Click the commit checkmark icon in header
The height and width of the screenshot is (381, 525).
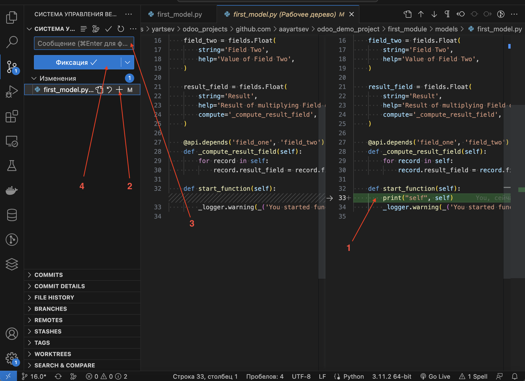108,29
